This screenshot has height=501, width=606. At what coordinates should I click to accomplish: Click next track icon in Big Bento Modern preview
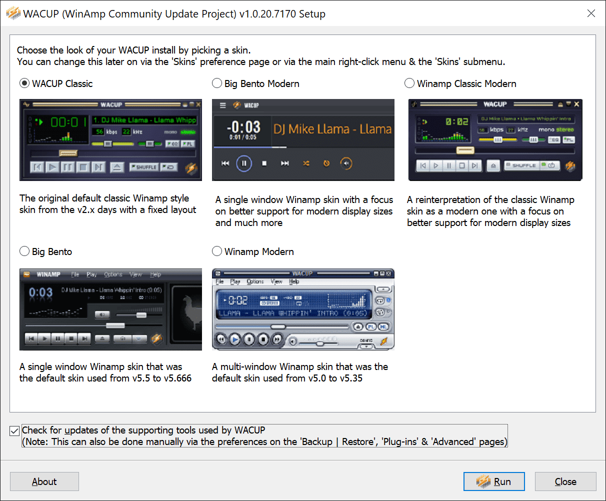coord(285,163)
